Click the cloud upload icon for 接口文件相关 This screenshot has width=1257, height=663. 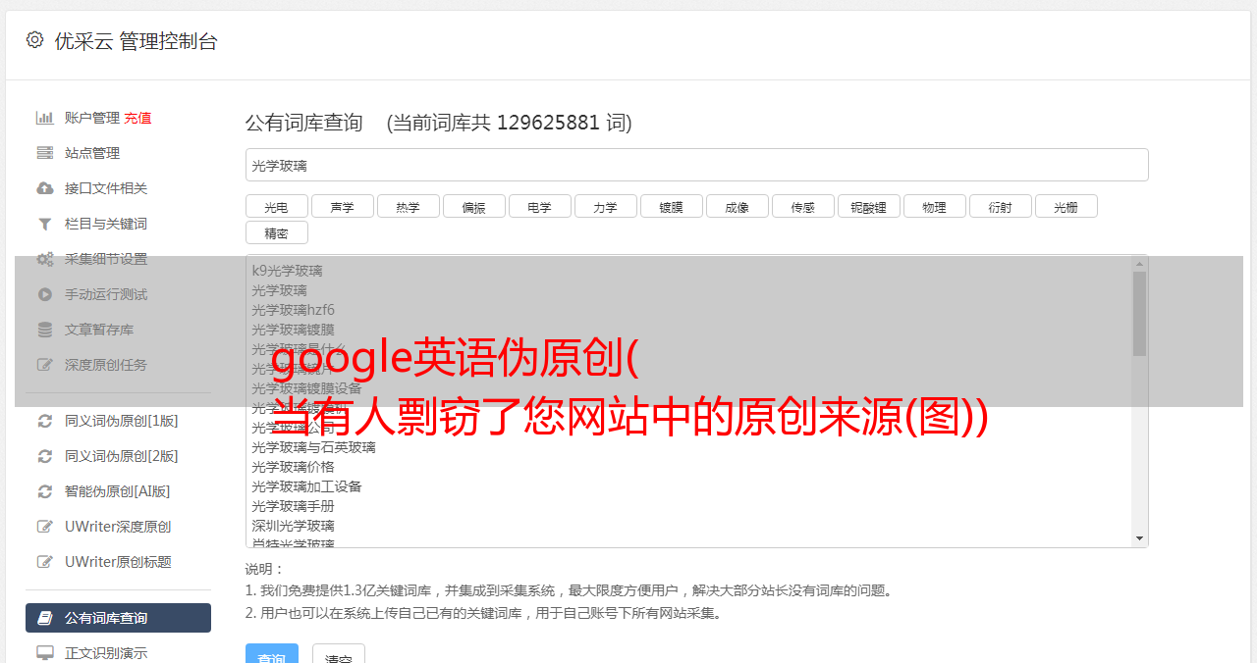click(x=45, y=188)
